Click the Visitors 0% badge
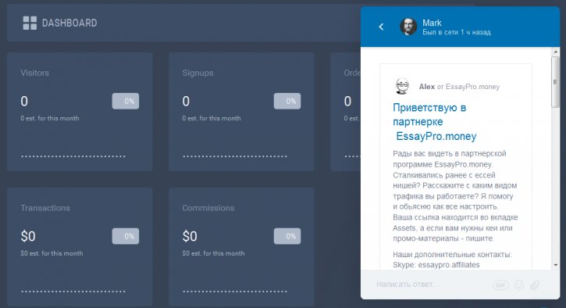Screen dimensions: 566x308 coord(126,101)
